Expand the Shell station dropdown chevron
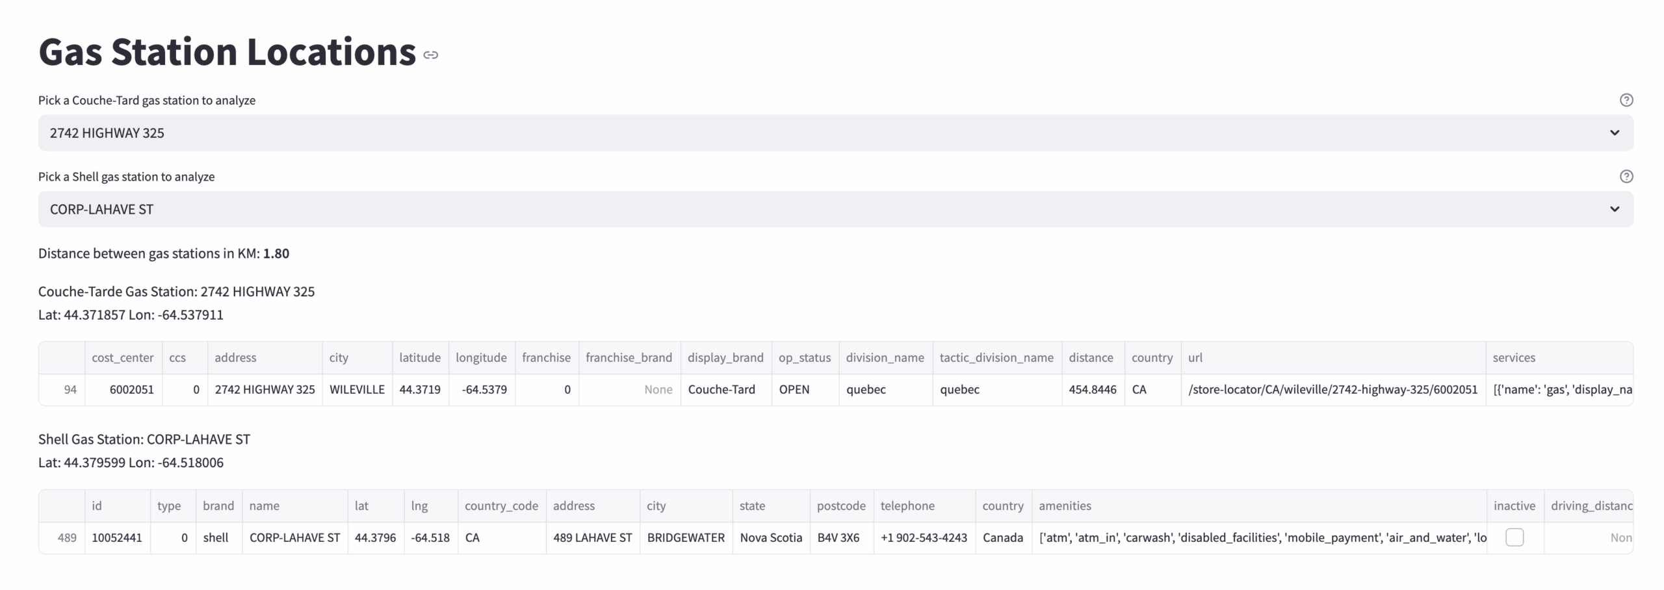This screenshot has width=1664, height=590. click(1614, 209)
